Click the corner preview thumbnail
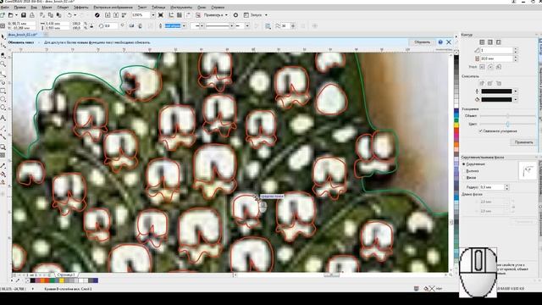The image size is (542, 305). click(527, 170)
